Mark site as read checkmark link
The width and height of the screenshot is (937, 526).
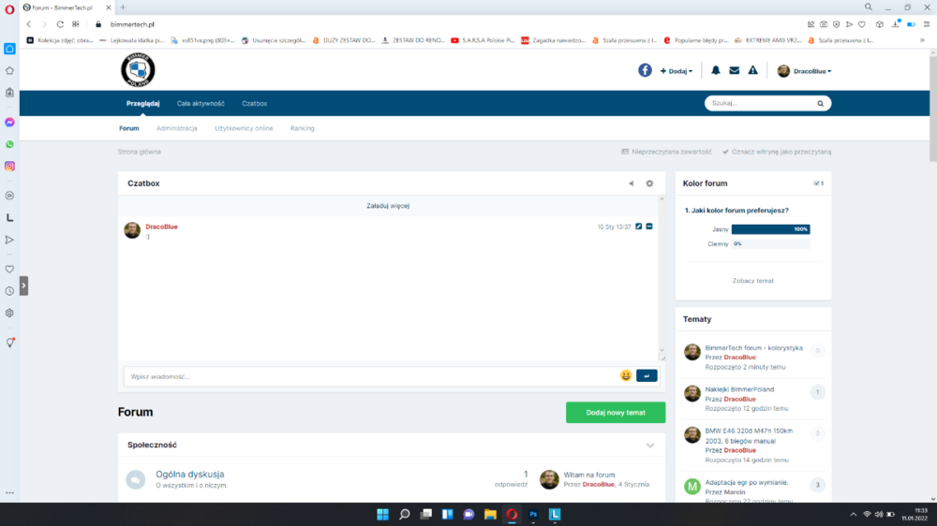[777, 152]
